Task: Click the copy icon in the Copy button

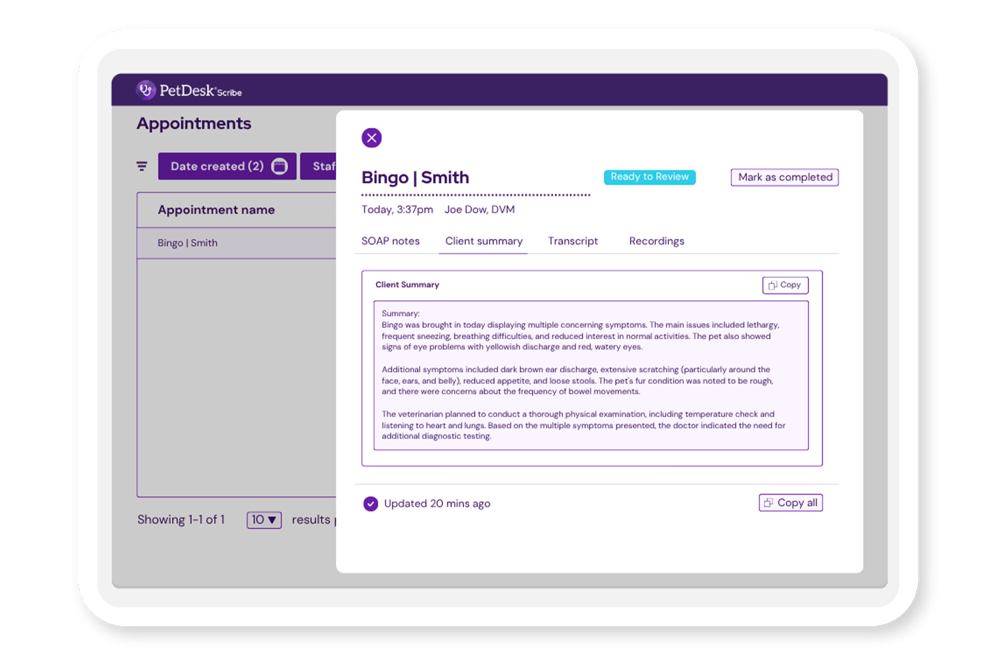Action: [773, 285]
